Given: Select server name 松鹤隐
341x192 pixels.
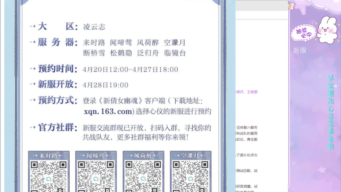Looking at the screenshot, I should click(121, 53).
